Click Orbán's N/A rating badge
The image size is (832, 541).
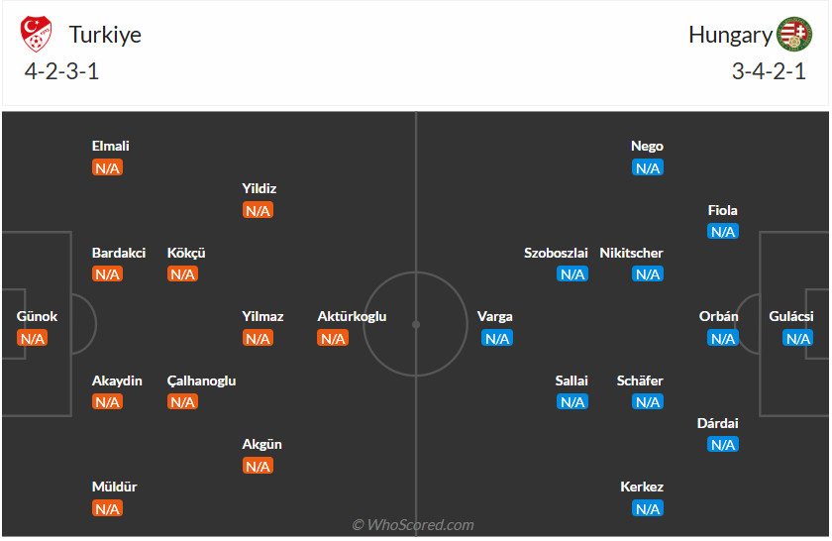pos(722,338)
